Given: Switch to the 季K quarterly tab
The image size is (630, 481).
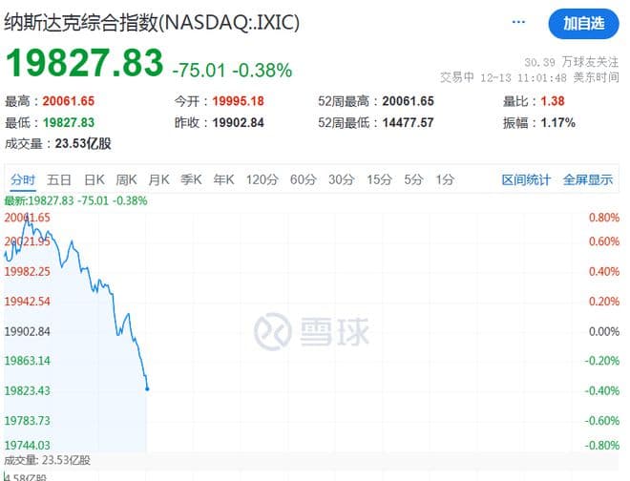Looking at the screenshot, I should point(191,179).
